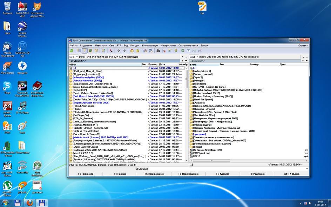
Task: Click the first gift-box pack files icon
Action: pos(132,51)
